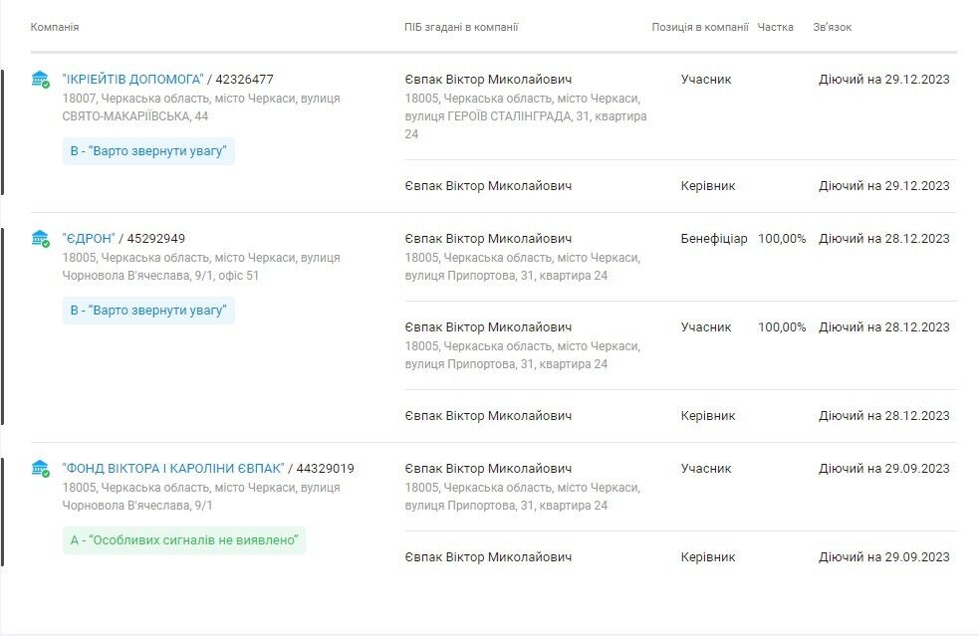Click the "Позиція в компанії" column header
This screenshot has height=636, width=979.
(700, 27)
